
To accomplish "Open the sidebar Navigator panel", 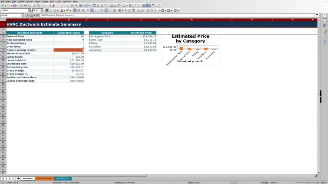I will (324, 36).
